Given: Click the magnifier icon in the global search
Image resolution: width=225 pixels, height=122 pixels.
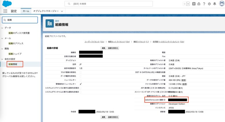Looking at the screenshot, I should pyautogui.click(x=69, y=4).
